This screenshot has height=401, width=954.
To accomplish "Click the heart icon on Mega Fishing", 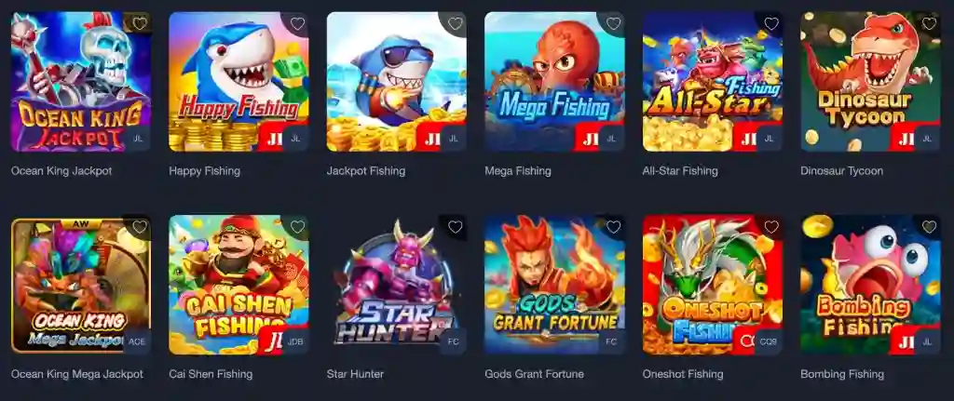I will (613, 23).
